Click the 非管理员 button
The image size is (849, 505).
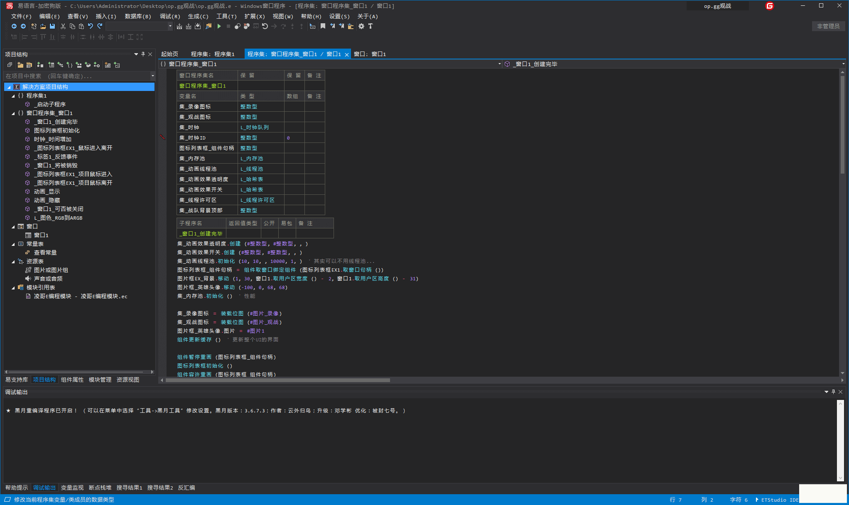(828, 26)
